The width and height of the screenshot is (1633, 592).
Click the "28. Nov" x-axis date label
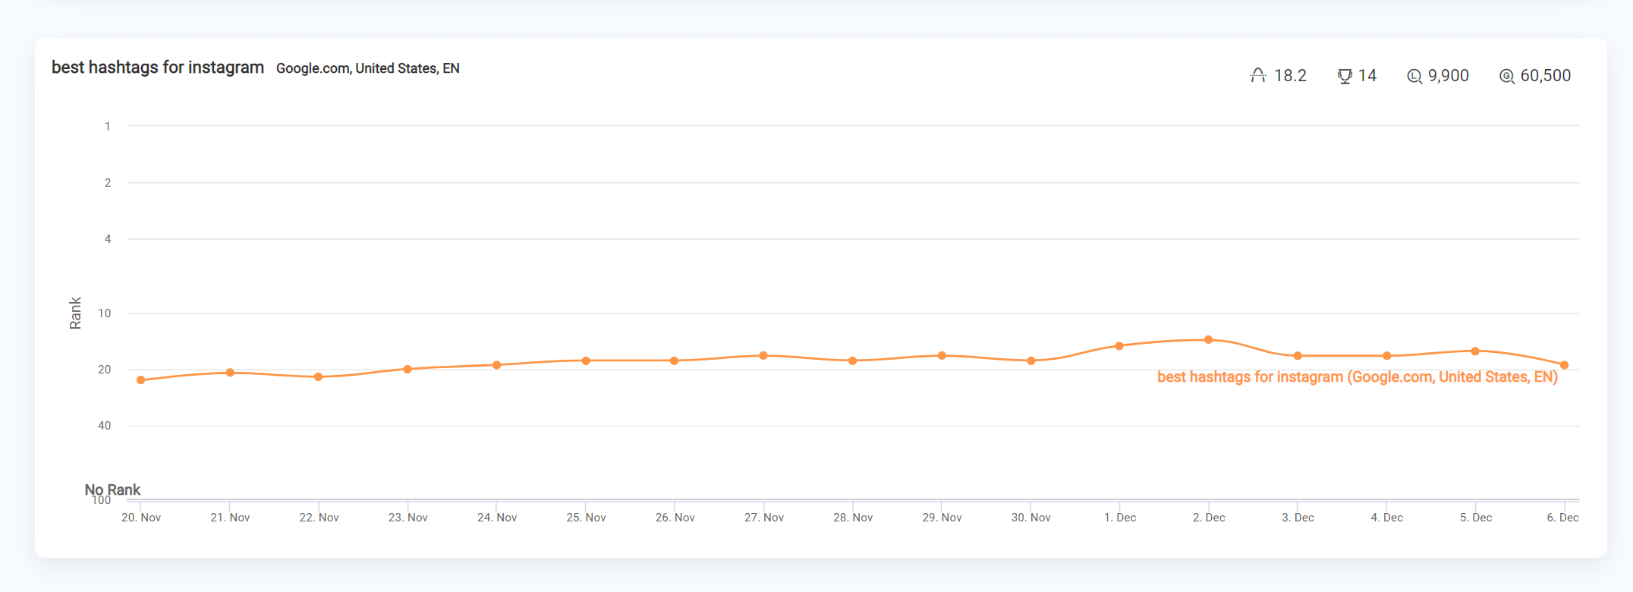pos(853,518)
